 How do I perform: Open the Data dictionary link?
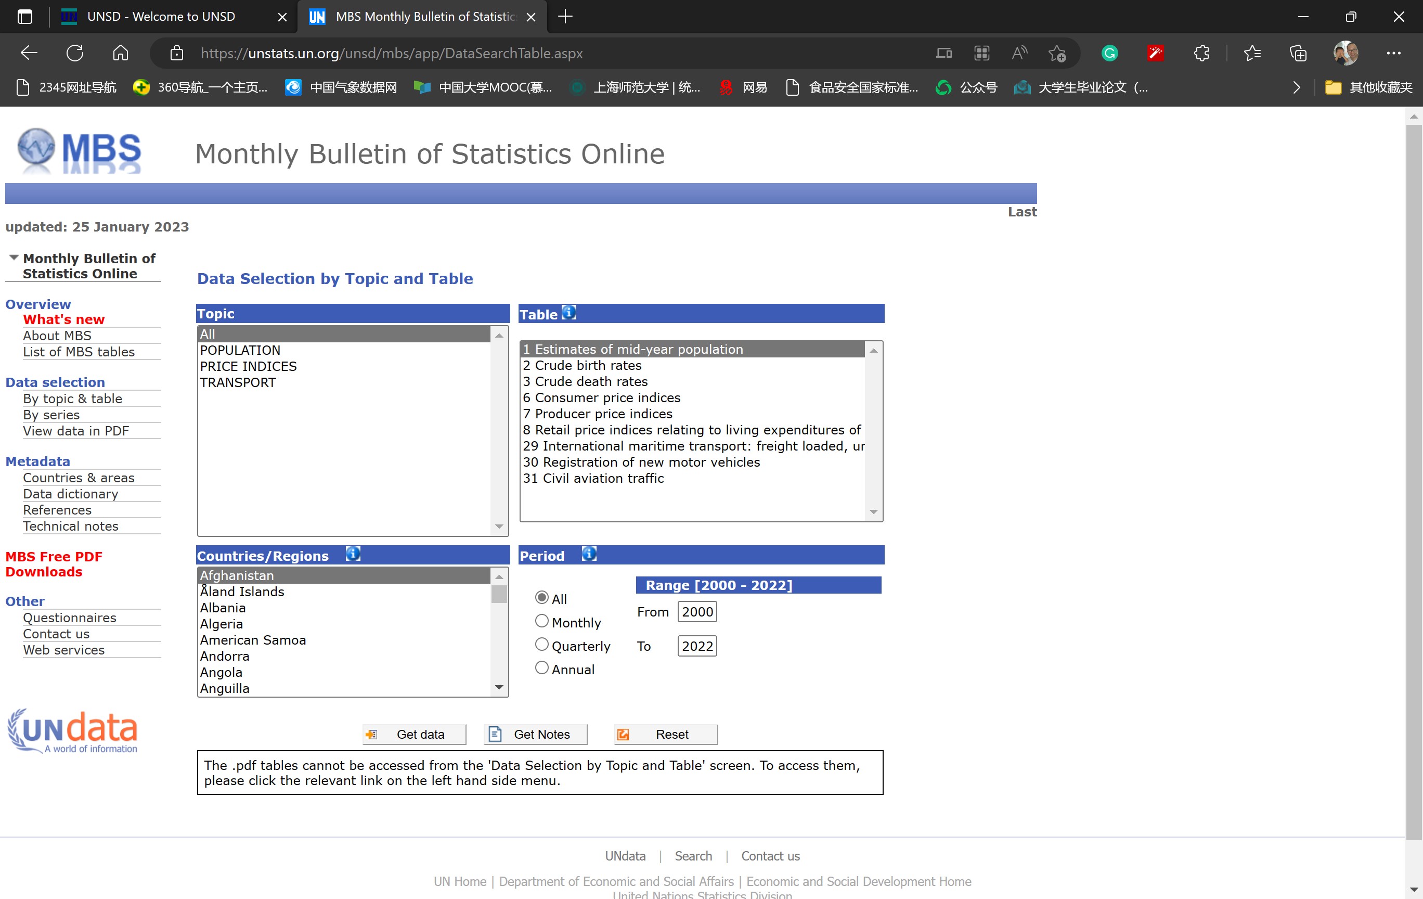point(70,494)
